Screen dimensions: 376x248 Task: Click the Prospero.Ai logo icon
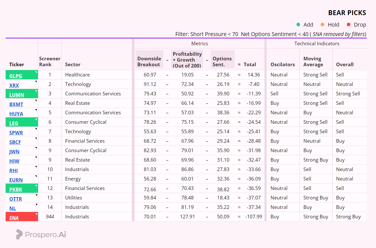[19, 234]
